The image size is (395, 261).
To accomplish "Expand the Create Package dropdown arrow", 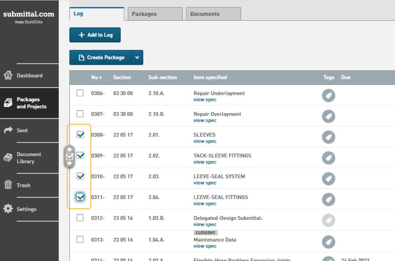I will coord(137,57).
